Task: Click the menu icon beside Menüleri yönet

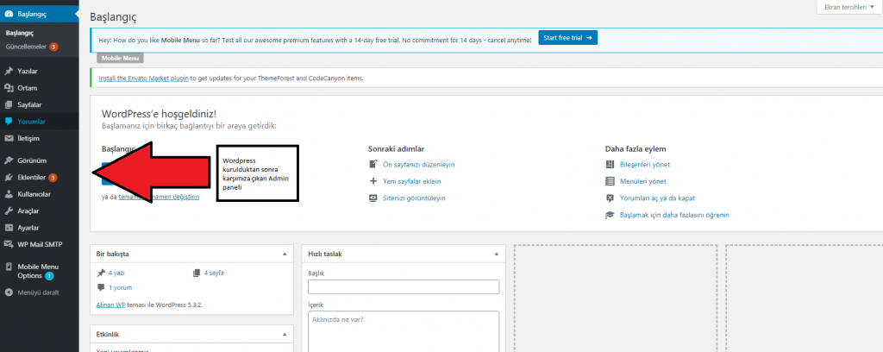Action: (610, 181)
